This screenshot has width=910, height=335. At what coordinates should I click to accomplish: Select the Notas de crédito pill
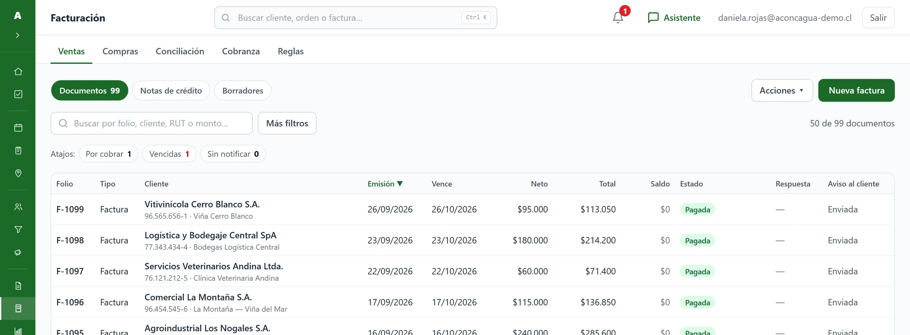pyautogui.click(x=171, y=91)
